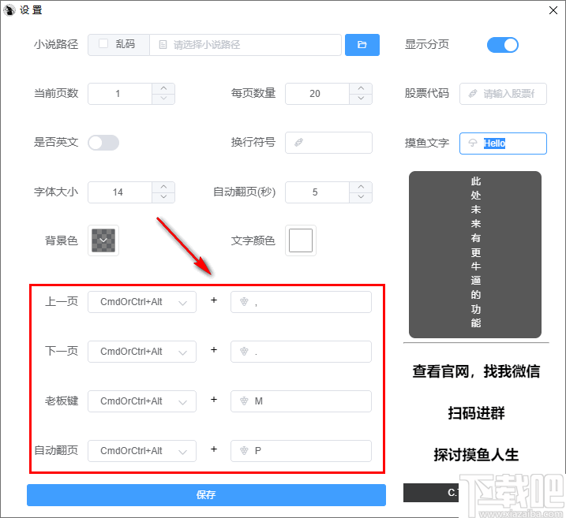
Task: Click the folder browse button for novel path
Action: (362, 45)
